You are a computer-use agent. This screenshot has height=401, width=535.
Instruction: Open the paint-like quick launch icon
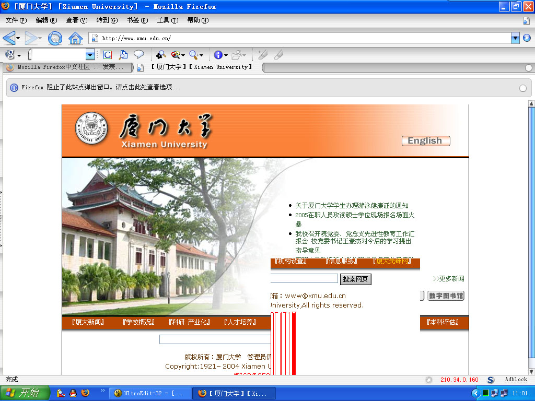(x=61, y=393)
